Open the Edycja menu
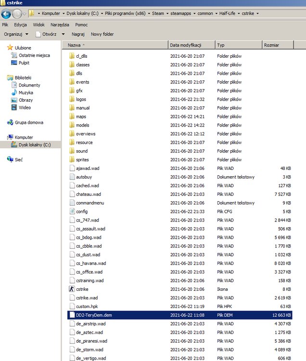Screen dimensions: 306x361 pyautogui.click(x=20, y=25)
